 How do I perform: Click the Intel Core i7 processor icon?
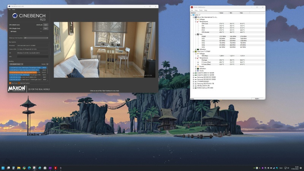196,52
